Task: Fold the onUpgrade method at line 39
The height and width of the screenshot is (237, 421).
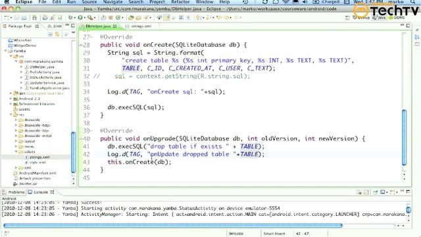Action: pyautogui.click(x=92, y=131)
